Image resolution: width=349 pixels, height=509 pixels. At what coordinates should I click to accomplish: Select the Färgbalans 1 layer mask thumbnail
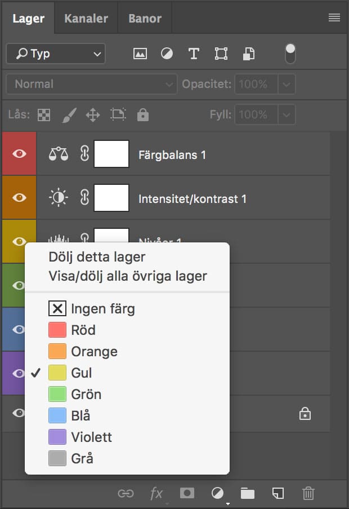111,153
